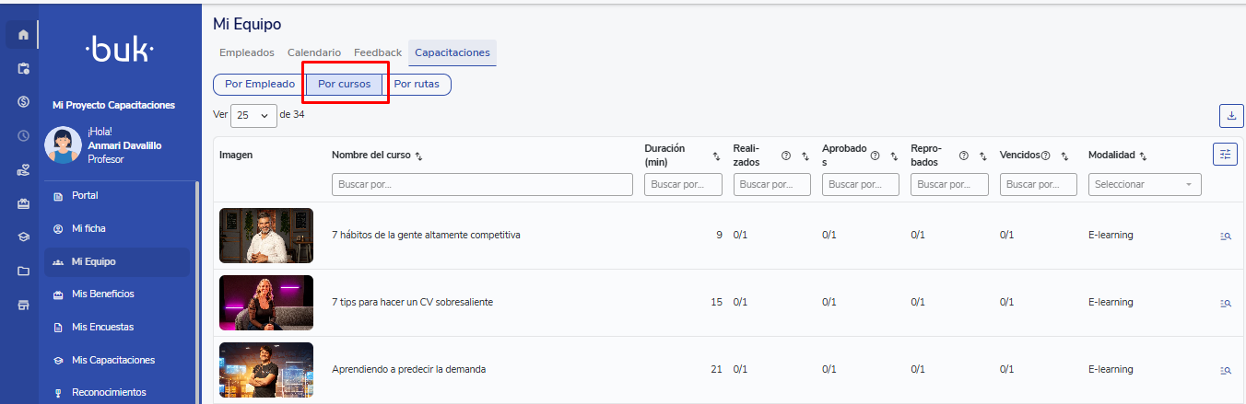Click the graduation cap icon in left rail
Screen dimensions: 1246x404
pos(24,237)
